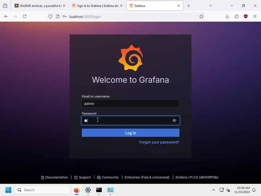
Task: Open tracking protection shield icon
Action: 50,16
